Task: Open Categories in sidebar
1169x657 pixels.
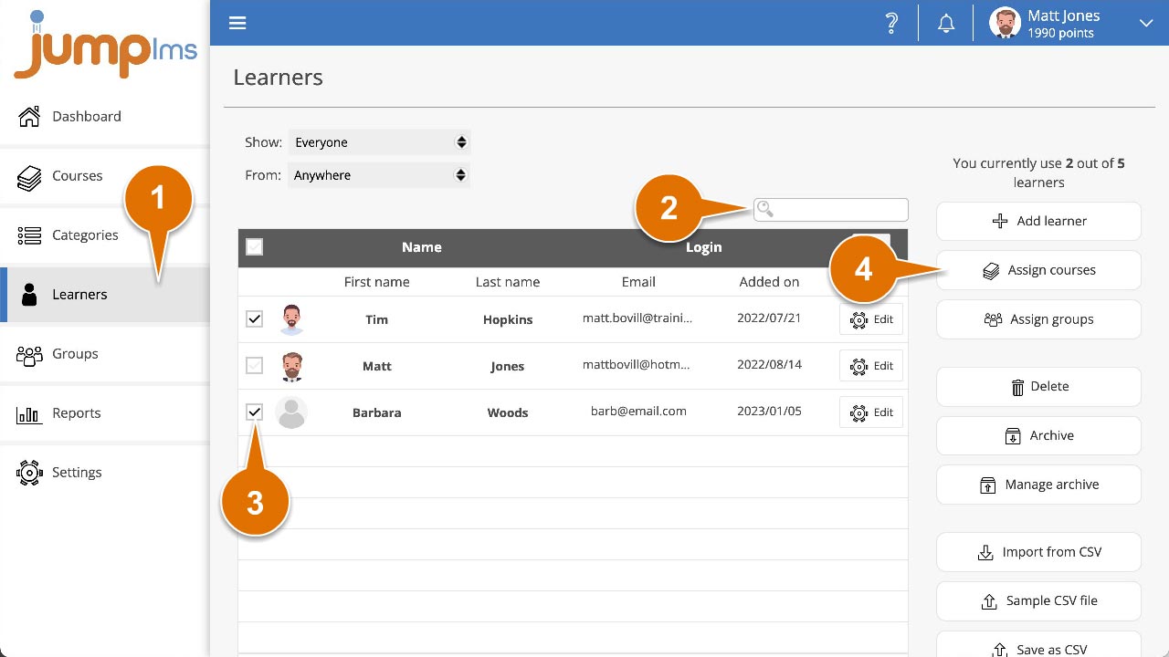Action: 105,235
